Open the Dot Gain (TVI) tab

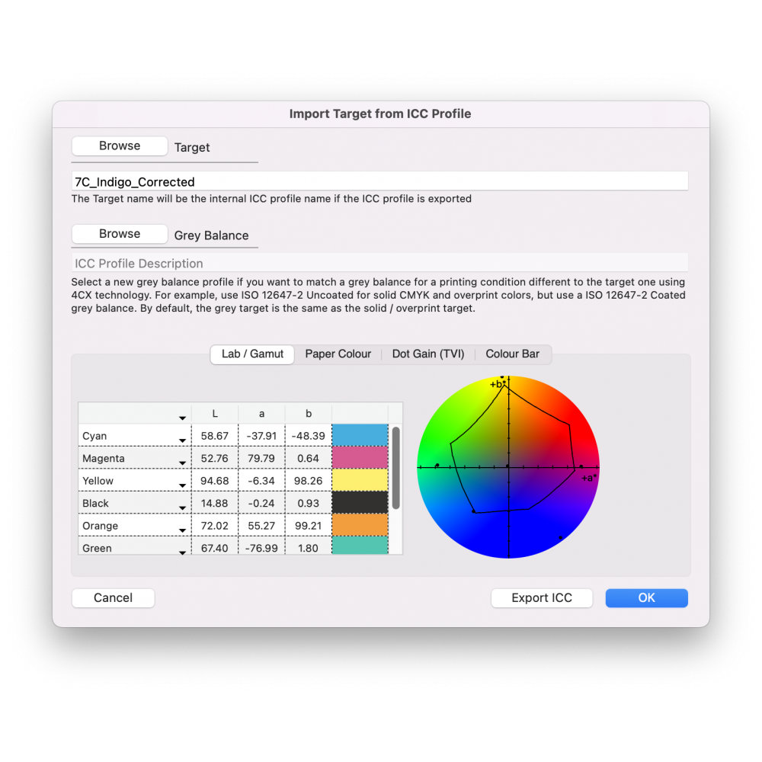428,354
